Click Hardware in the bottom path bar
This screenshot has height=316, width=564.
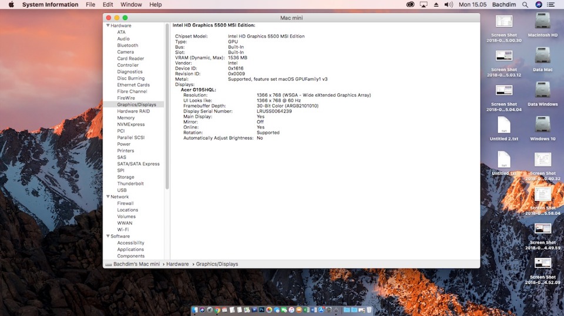(177, 264)
